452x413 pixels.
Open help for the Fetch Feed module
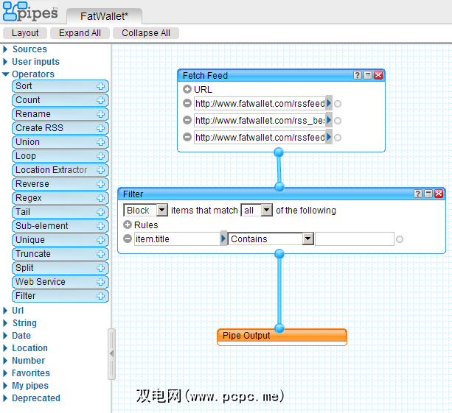click(358, 75)
